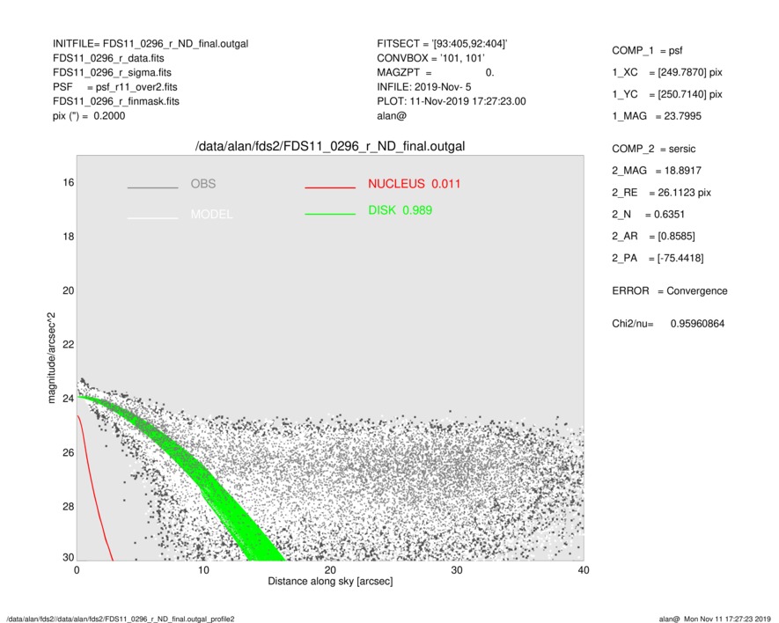Click the INFILE: 2019-Nov- 5 line
Screen dimensions: 779x623
423,87
